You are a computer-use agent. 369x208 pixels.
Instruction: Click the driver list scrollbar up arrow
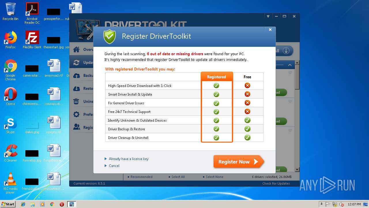[297, 63]
